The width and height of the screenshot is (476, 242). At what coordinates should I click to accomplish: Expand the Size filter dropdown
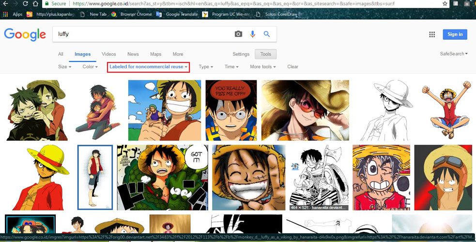(x=65, y=67)
